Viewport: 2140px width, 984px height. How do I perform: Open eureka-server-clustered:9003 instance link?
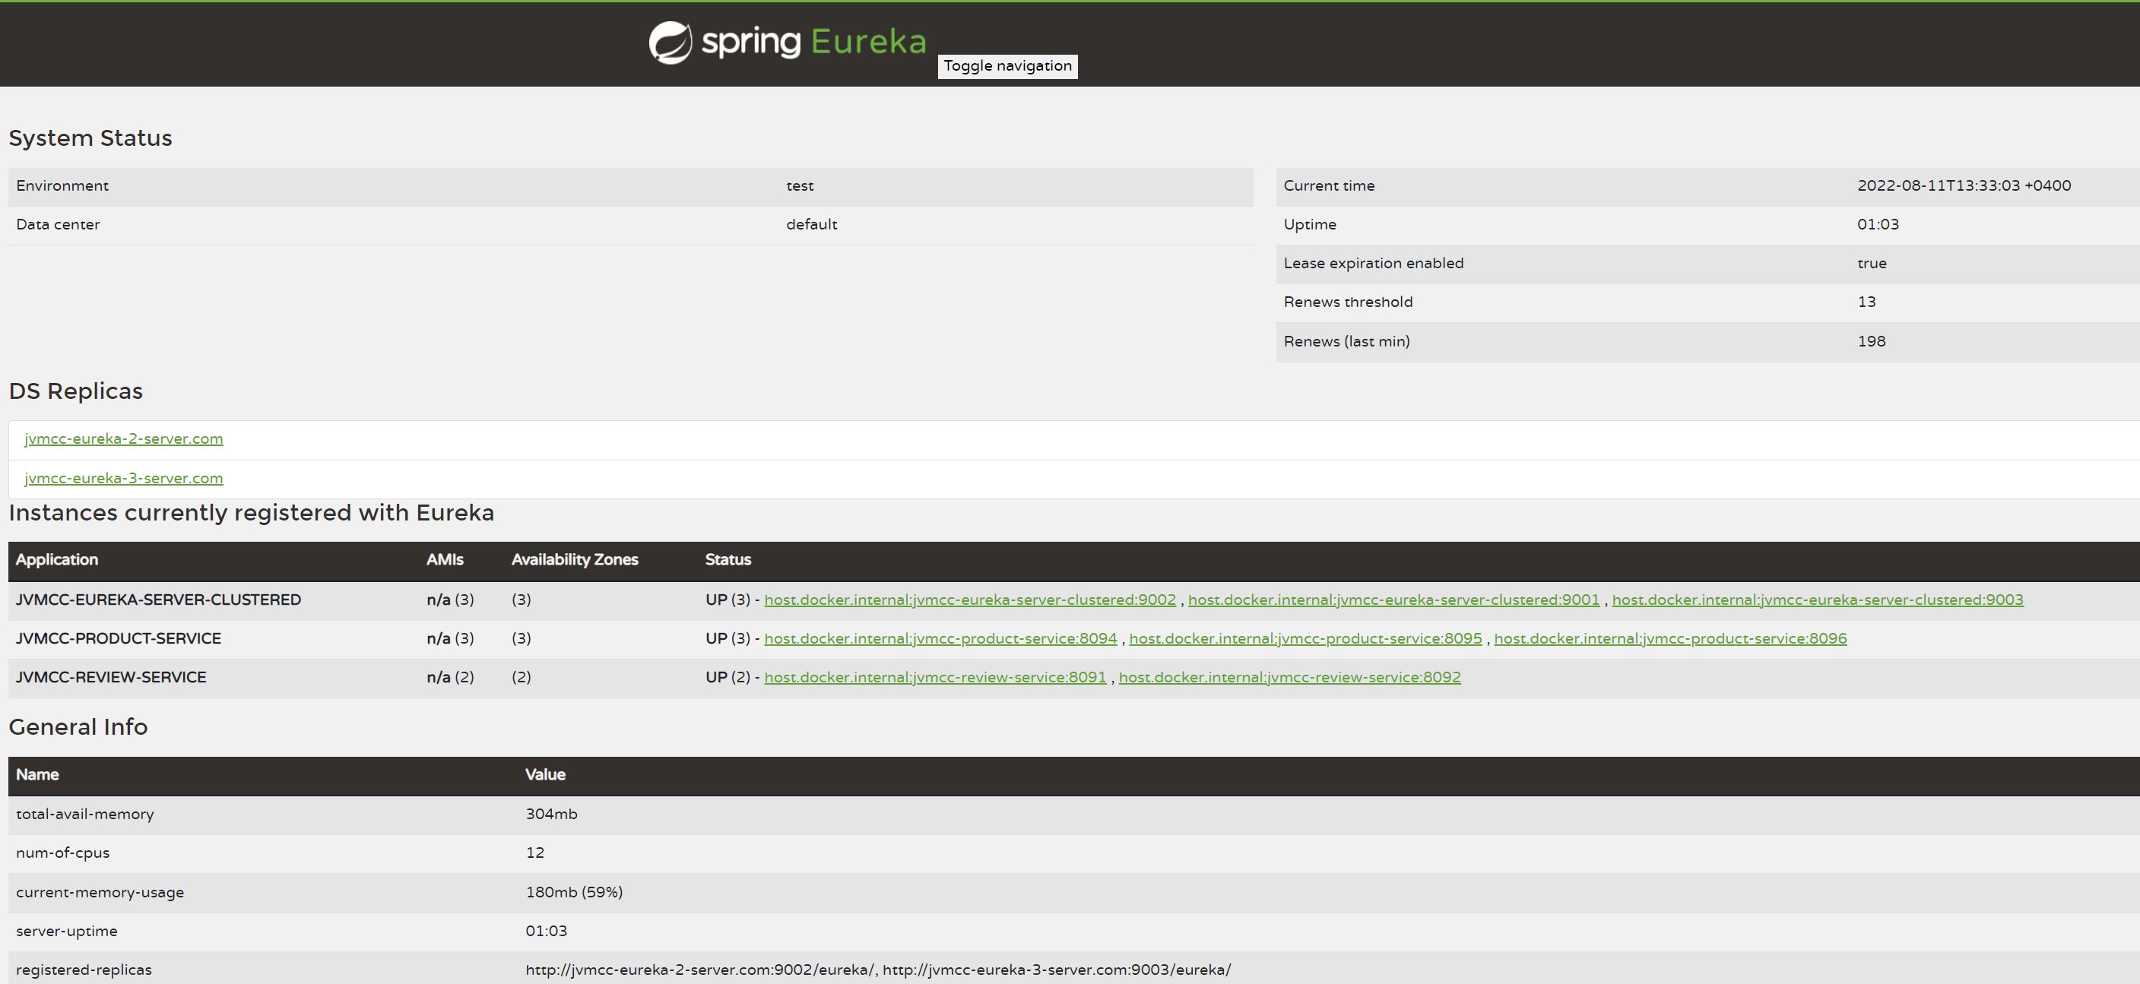click(1817, 600)
